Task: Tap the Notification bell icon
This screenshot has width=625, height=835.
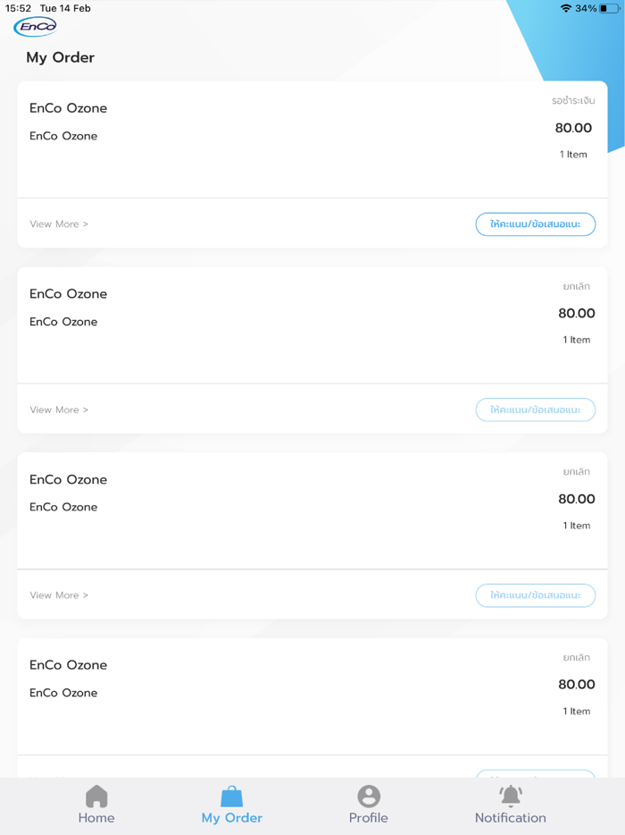Action: (509, 795)
